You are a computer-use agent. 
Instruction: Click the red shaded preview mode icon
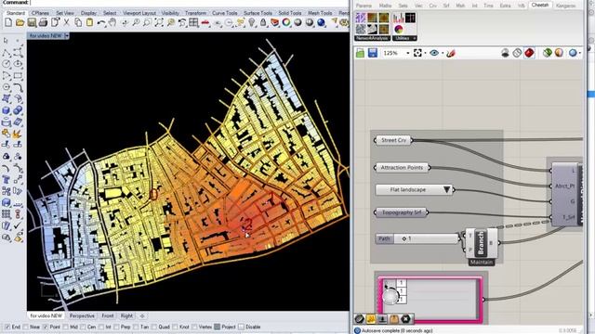click(x=529, y=53)
